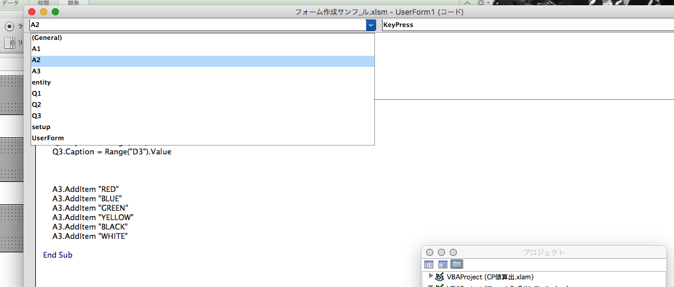The height and width of the screenshot is (287, 674).
Task: Select the radio button at left edge
Action: [9, 26]
